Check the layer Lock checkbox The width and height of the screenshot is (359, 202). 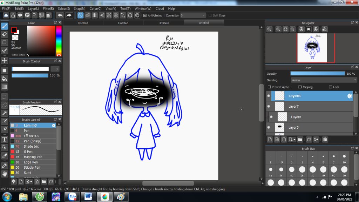point(330,87)
